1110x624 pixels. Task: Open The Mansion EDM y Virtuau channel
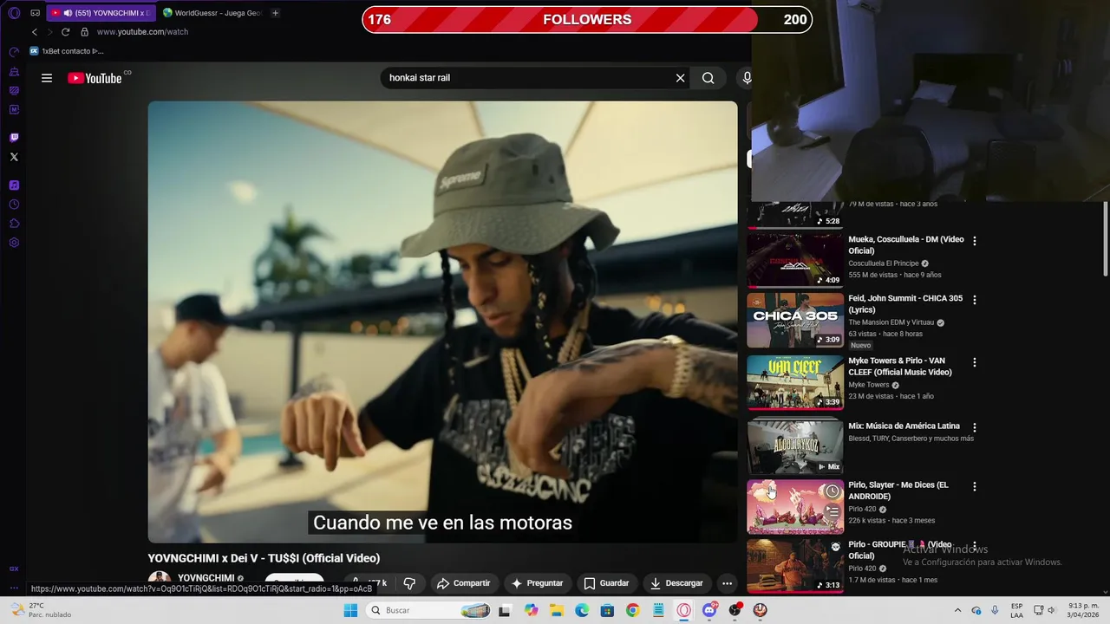click(891, 322)
